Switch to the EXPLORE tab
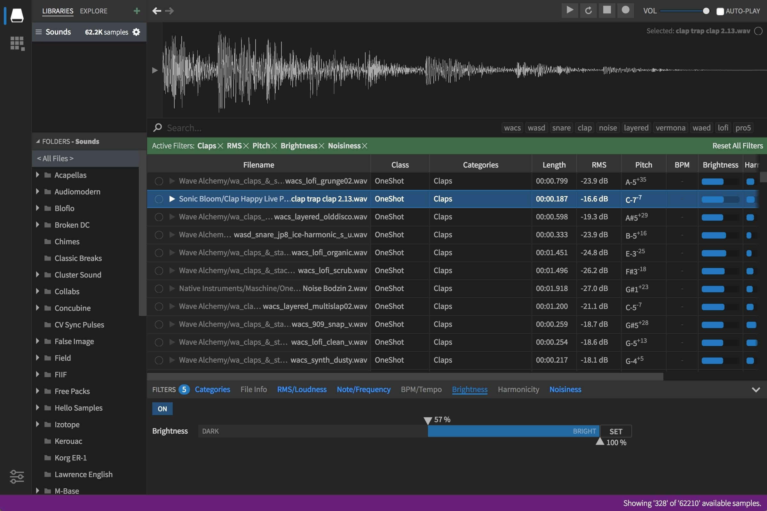767x511 pixels. pyautogui.click(x=93, y=11)
